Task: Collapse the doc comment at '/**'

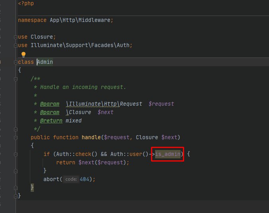Action: 16,79
